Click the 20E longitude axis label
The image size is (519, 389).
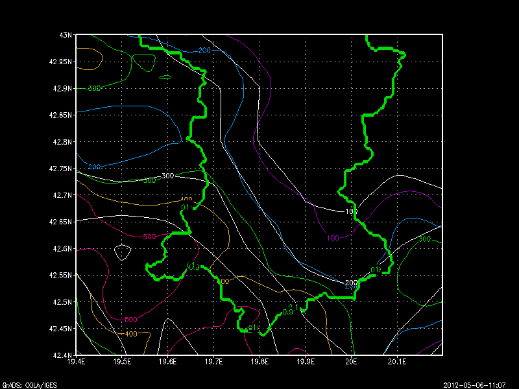pyautogui.click(x=351, y=362)
